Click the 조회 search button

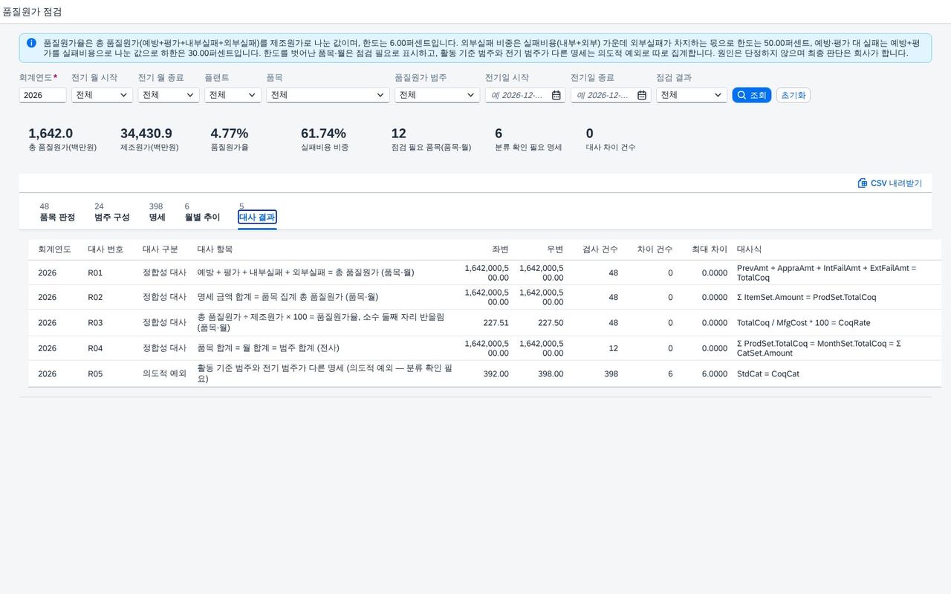pos(752,95)
